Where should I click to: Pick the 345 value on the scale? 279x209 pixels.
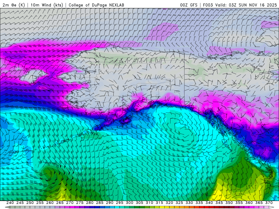[x=219, y=203]
